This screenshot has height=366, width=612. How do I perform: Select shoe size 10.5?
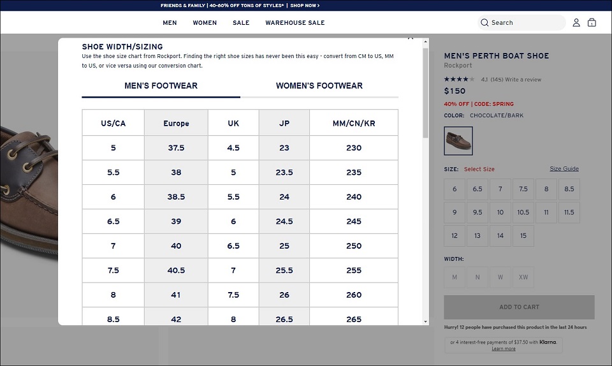pos(523,213)
